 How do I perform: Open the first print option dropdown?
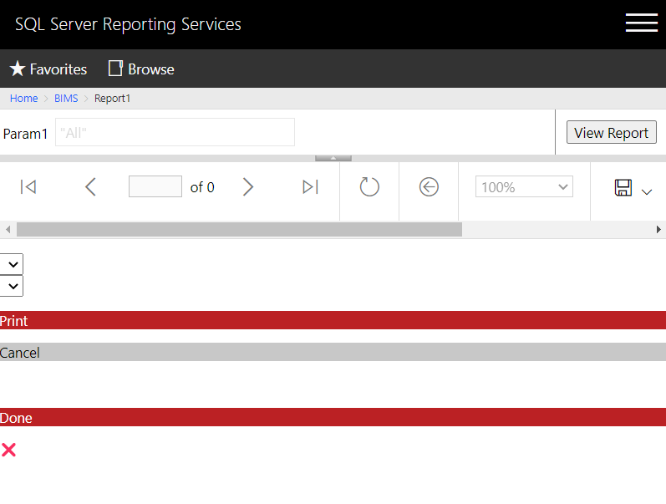(12, 264)
